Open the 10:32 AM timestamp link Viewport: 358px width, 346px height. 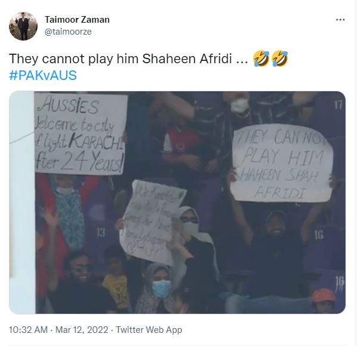29,330
